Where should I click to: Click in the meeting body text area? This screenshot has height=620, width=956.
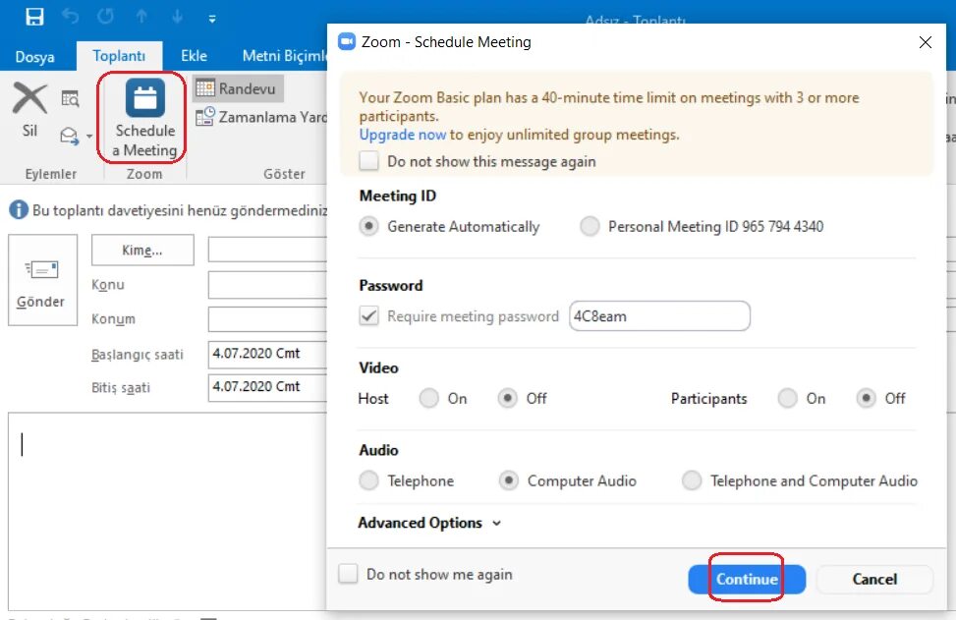click(168, 511)
